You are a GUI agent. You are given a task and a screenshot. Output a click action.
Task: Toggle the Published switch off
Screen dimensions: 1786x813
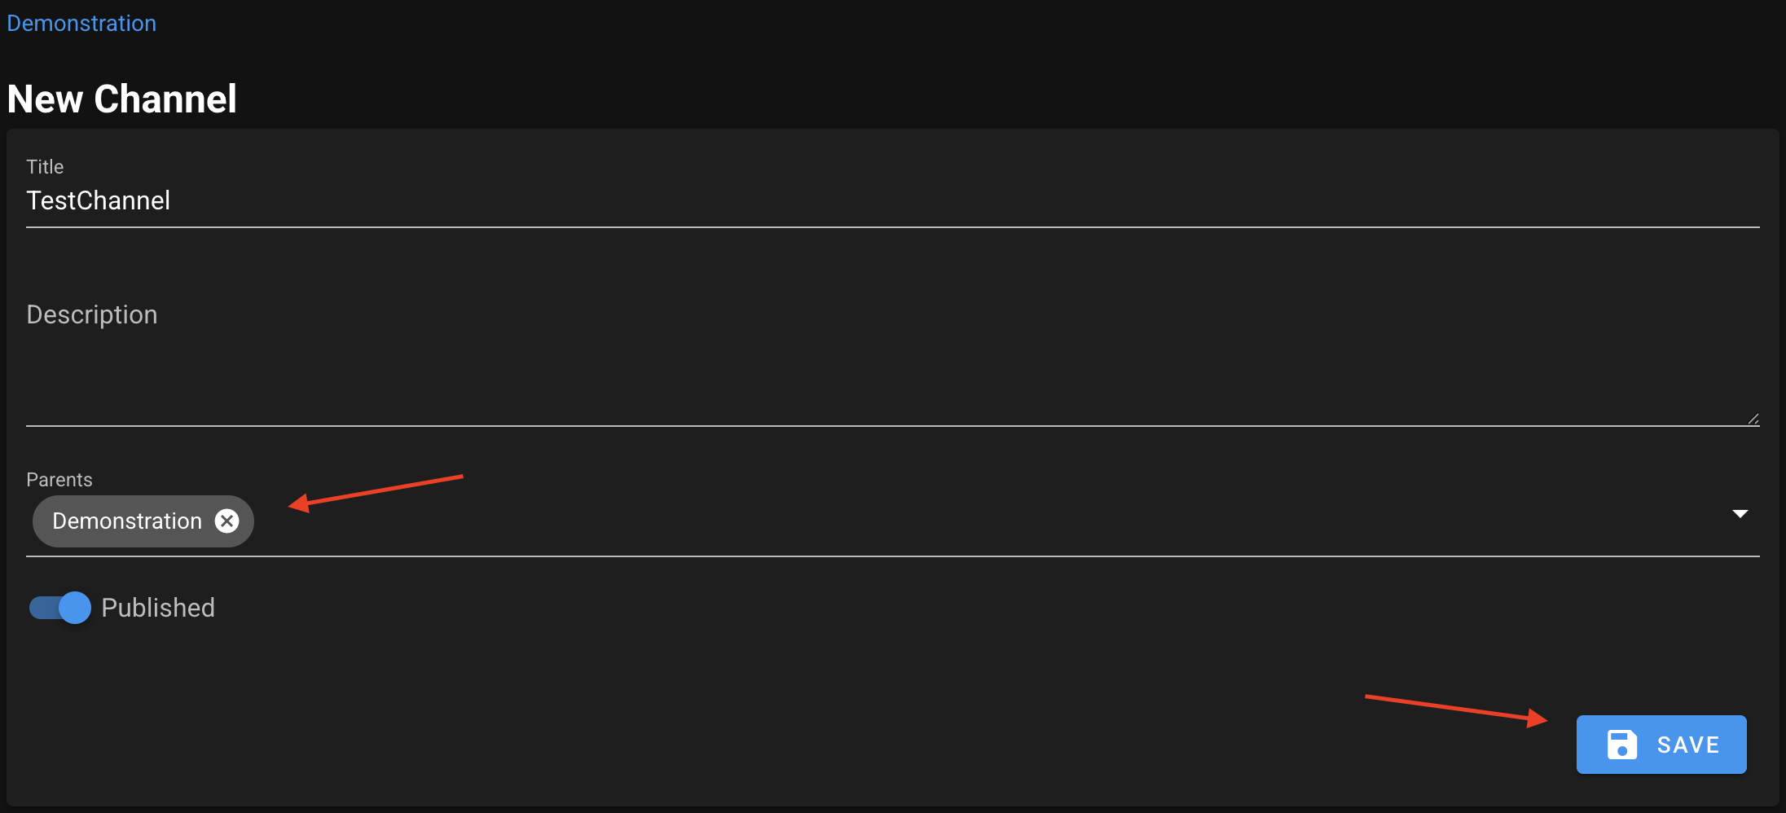(x=59, y=608)
